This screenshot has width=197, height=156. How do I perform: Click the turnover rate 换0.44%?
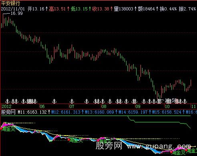168,9
